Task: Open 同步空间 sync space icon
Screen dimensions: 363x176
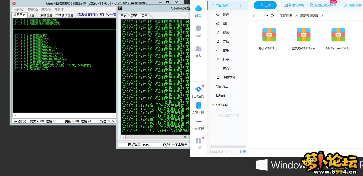Action: click(x=198, y=89)
